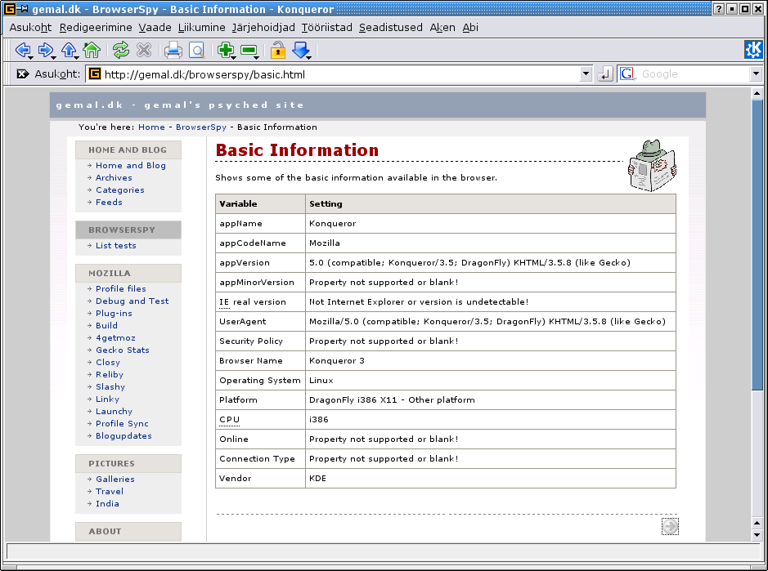Increase font size with green plus icon
The height and width of the screenshot is (571, 768).
pos(225,51)
